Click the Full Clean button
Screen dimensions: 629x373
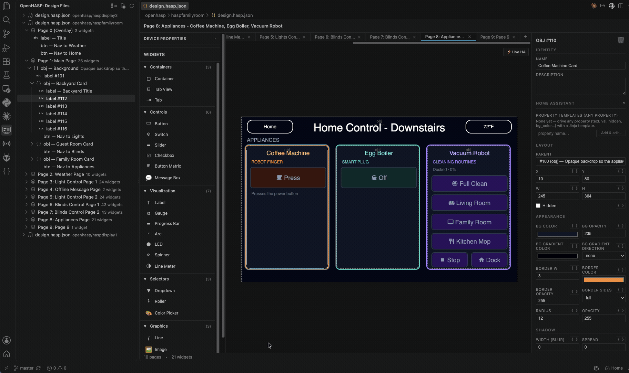coord(469,184)
